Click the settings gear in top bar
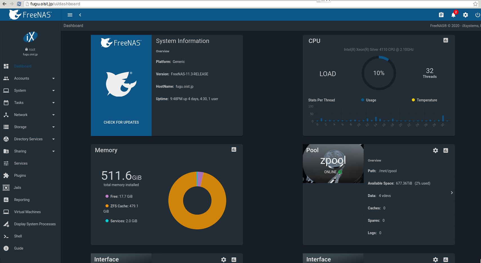Image resolution: width=481 pixels, height=263 pixels. 466,15
